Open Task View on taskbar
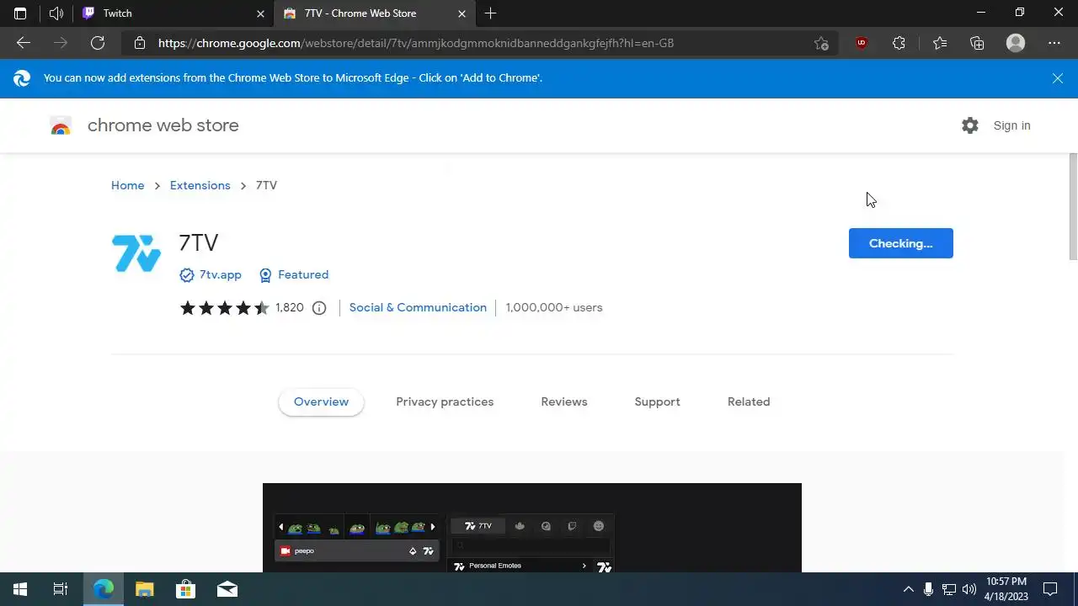Image resolution: width=1078 pixels, height=606 pixels. [61, 589]
